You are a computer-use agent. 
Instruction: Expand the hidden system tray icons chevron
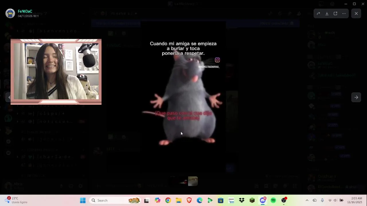307,200
